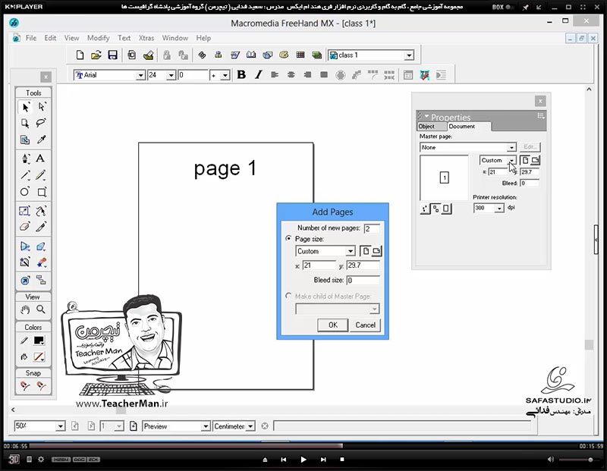The width and height of the screenshot is (607, 471).
Task: Select the Ellipse tool
Action: pos(25,192)
